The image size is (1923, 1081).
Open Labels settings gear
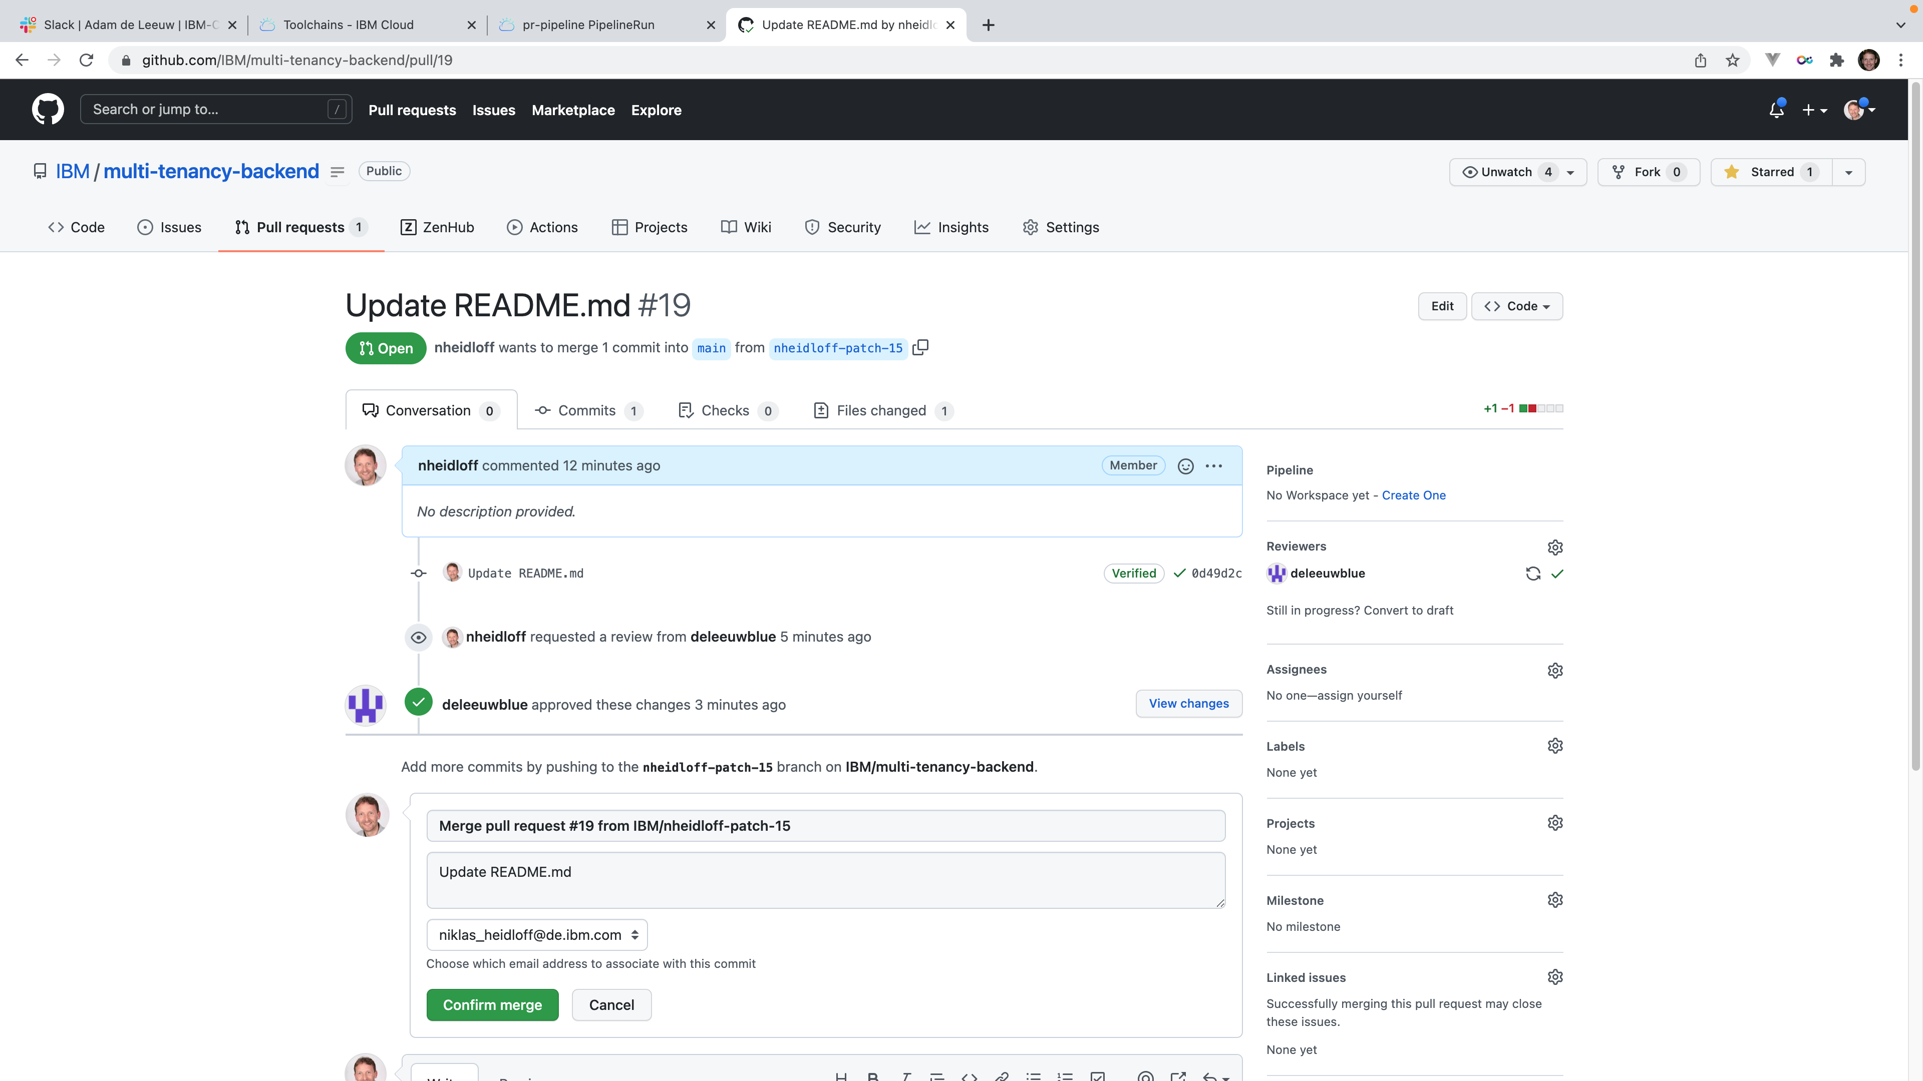click(x=1555, y=747)
